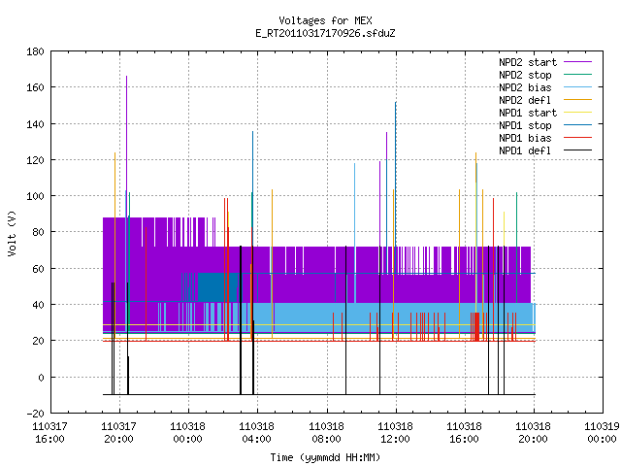Click the 'NPD2 defl' legend label
The height and width of the screenshot is (466, 621).
point(525,100)
